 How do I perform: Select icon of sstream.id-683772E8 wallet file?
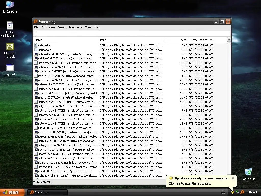[x=36, y=63]
